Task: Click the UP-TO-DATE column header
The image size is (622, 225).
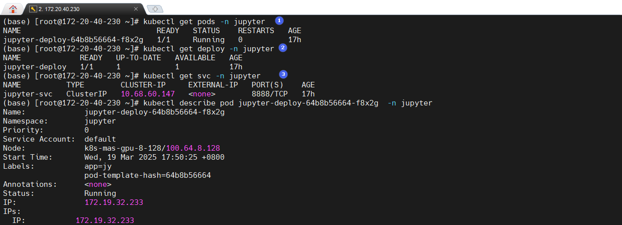Action: [139, 58]
